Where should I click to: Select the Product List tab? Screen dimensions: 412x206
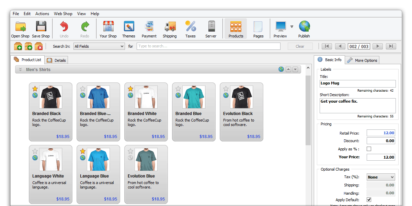pos(27,60)
